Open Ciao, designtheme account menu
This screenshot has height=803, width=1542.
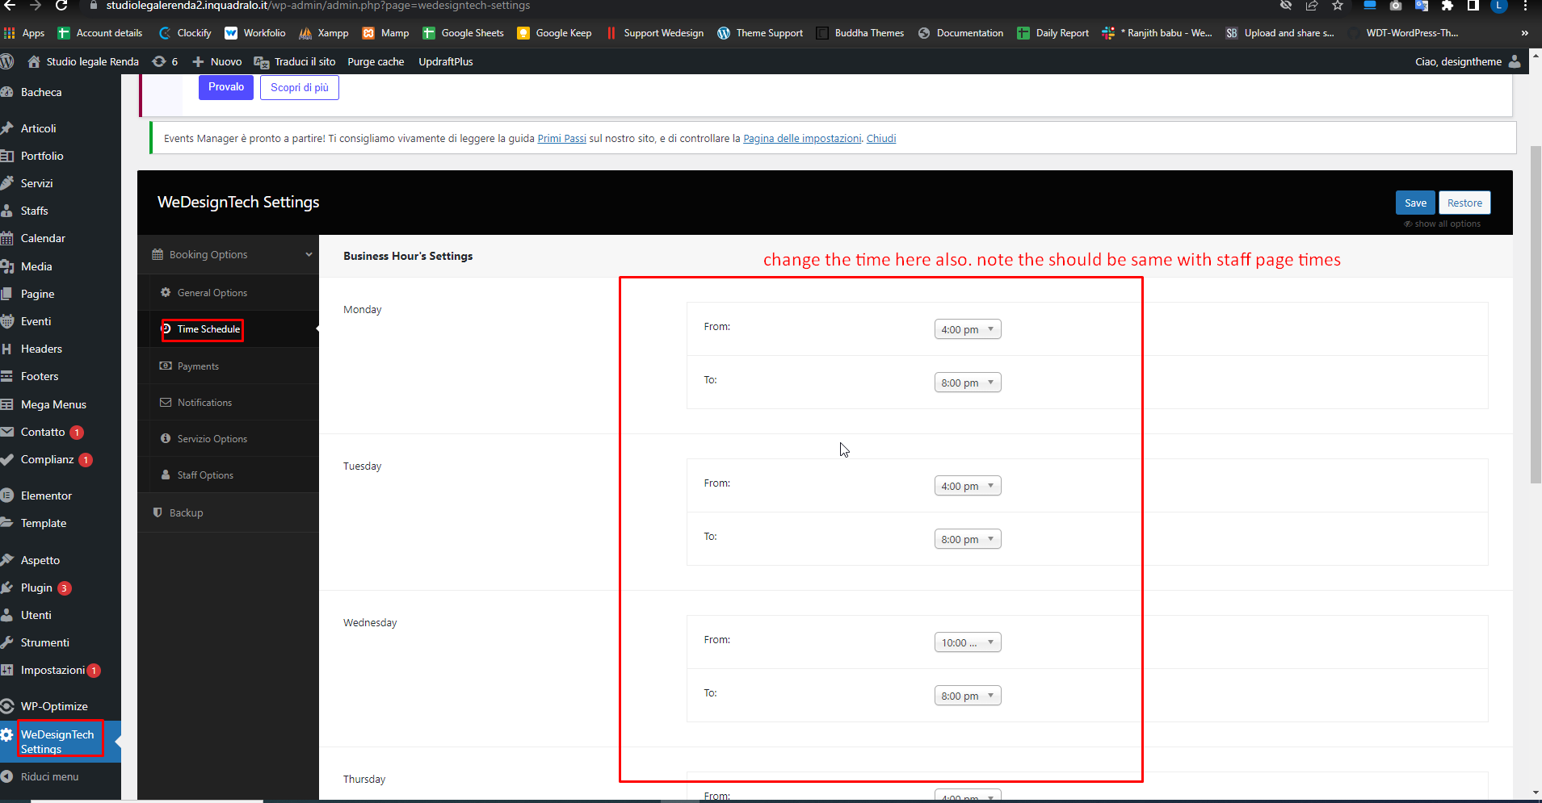pyautogui.click(x=1468, y=61)
